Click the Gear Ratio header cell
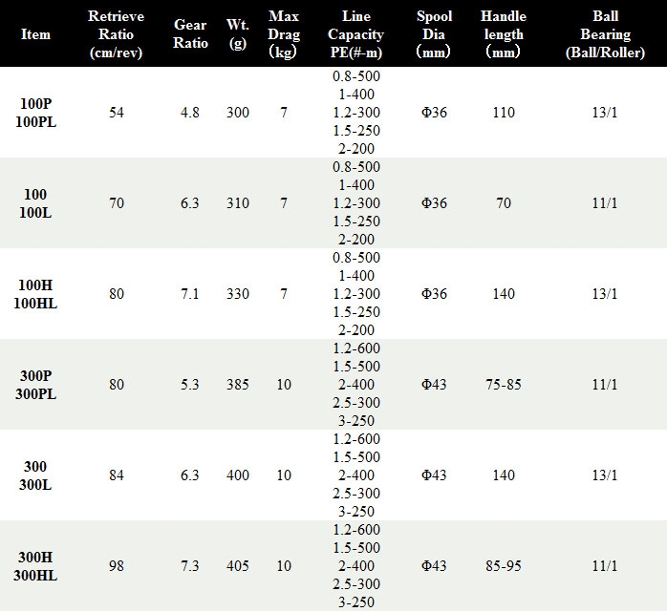This screenshot has height=612, width=667. click(190, 34)
